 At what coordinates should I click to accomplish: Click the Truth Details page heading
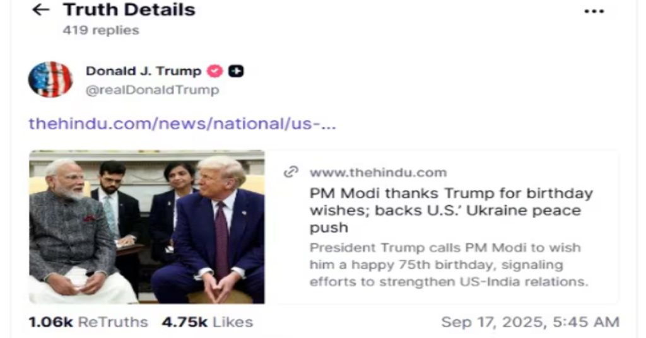(x=129, y=9)
